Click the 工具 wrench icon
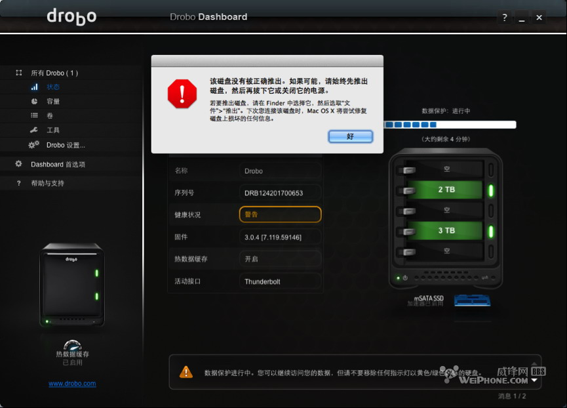 [34, 130]
